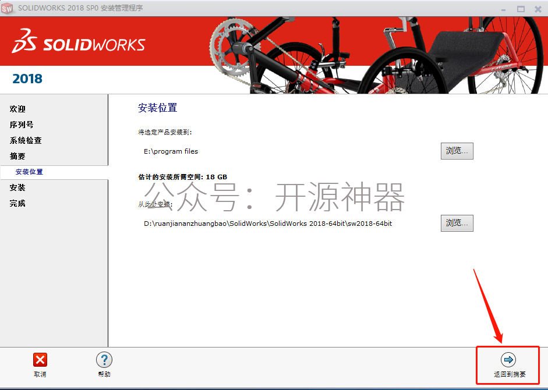Select the 系统检查 sidebar step
The height and width of the screenshot is (390, 548).
[x=26, y=140]
